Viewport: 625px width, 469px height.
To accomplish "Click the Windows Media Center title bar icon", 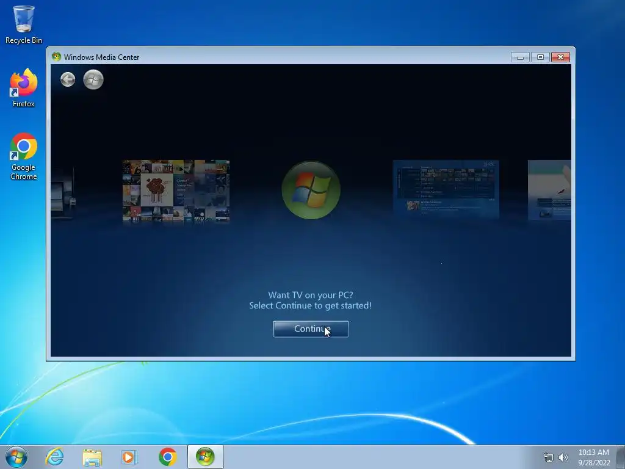I will pos(56,57).
